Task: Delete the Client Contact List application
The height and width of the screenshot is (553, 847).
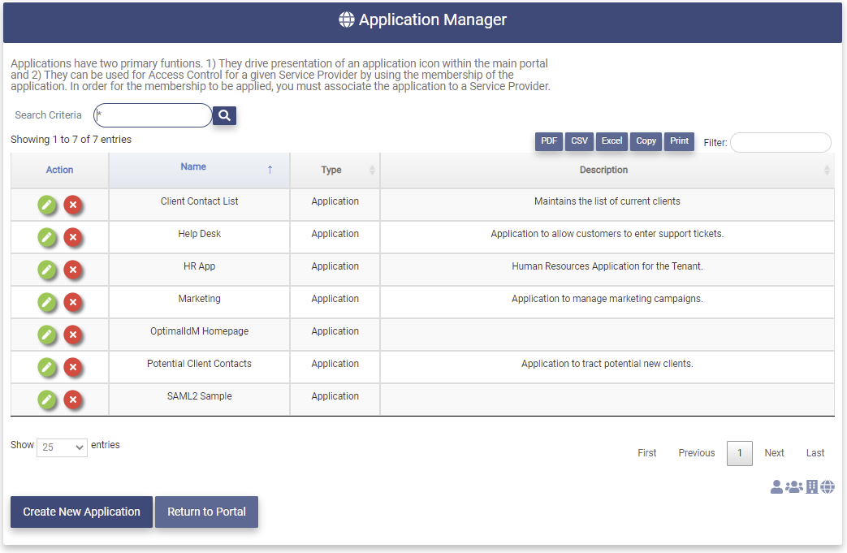Action: point(73,205)
